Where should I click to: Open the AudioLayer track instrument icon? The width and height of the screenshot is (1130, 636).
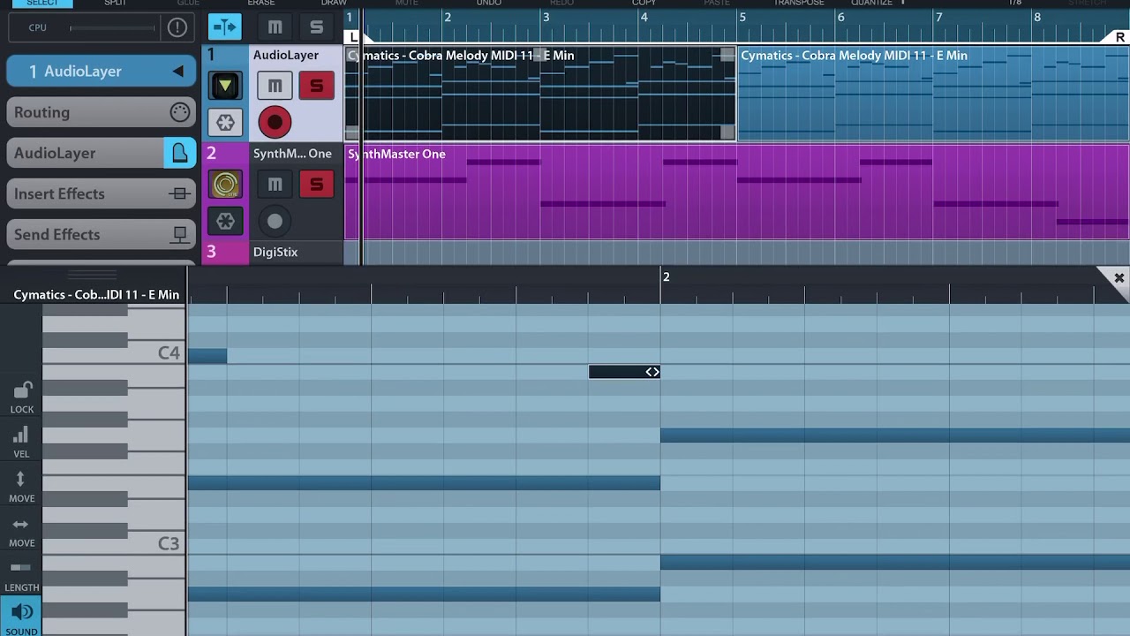pos(225,86)
